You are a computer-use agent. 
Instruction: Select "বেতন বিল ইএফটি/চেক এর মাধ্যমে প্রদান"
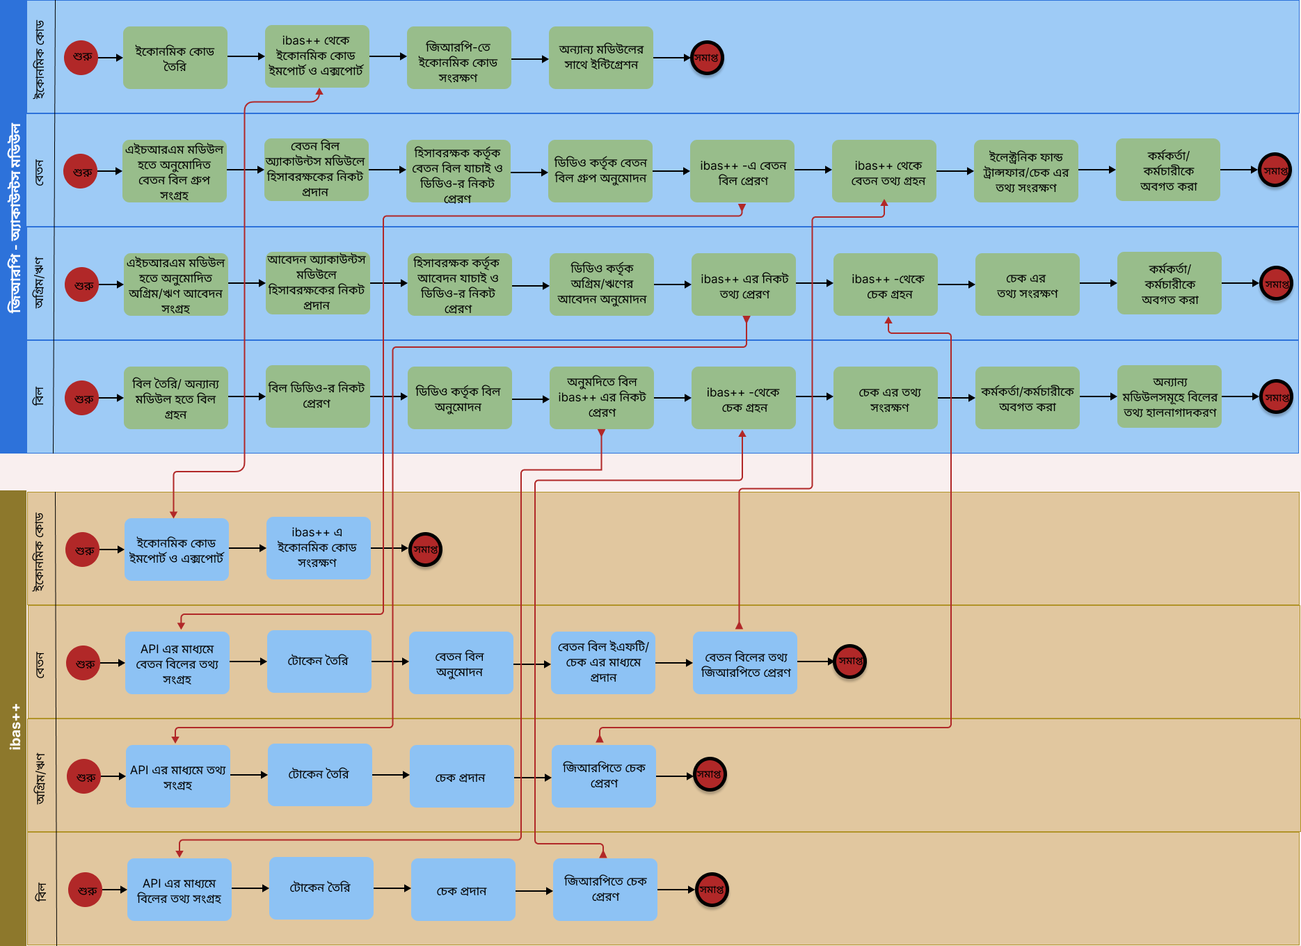pos(603,663)
